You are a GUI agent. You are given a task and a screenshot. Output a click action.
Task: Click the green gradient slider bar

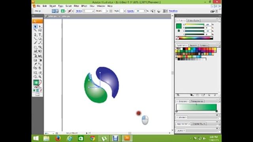coord(196,107)
